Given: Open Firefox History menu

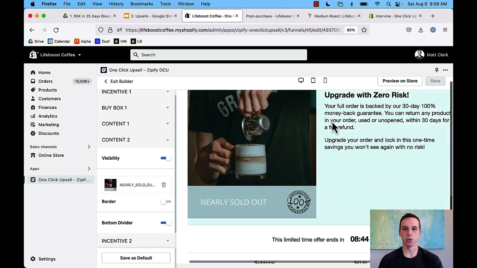Looking at the screenshot, I should [116, 4].
